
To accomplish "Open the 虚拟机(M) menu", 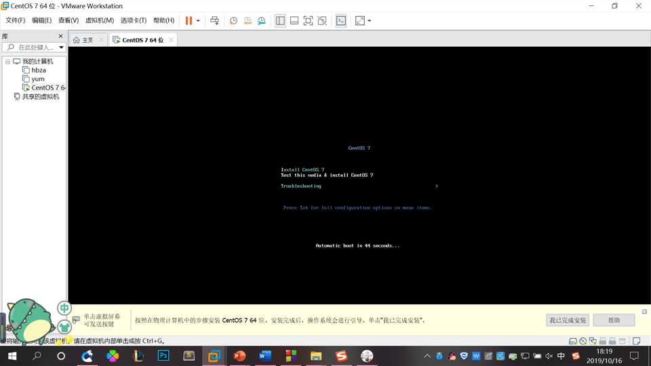I will click(99, 20).
